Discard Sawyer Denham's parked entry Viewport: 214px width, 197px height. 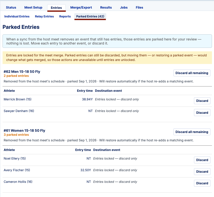(x=202, y=113)
